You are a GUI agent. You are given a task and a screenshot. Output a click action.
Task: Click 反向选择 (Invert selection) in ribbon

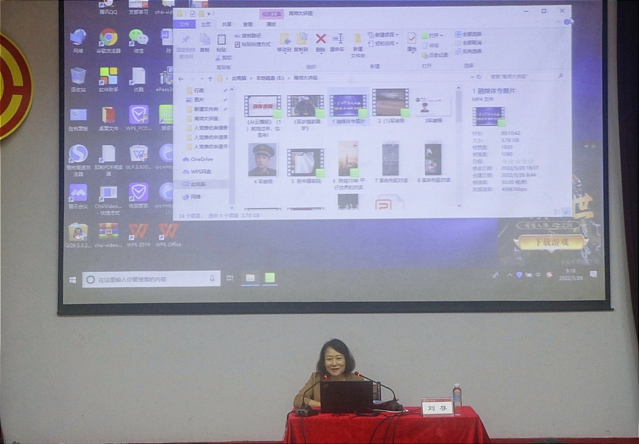point(468,51)
